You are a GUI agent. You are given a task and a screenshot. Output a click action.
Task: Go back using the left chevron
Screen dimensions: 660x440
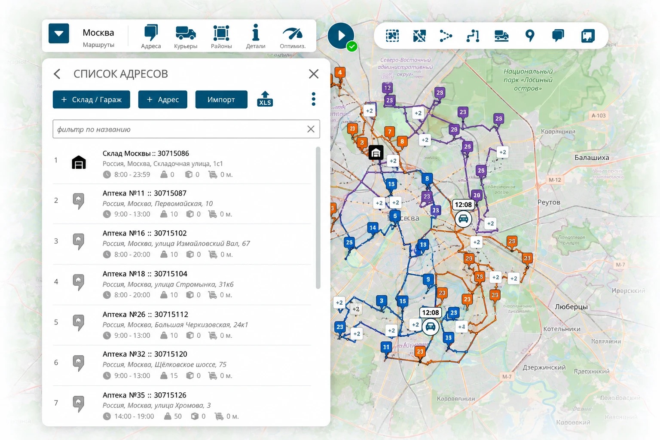pos(57,74)
